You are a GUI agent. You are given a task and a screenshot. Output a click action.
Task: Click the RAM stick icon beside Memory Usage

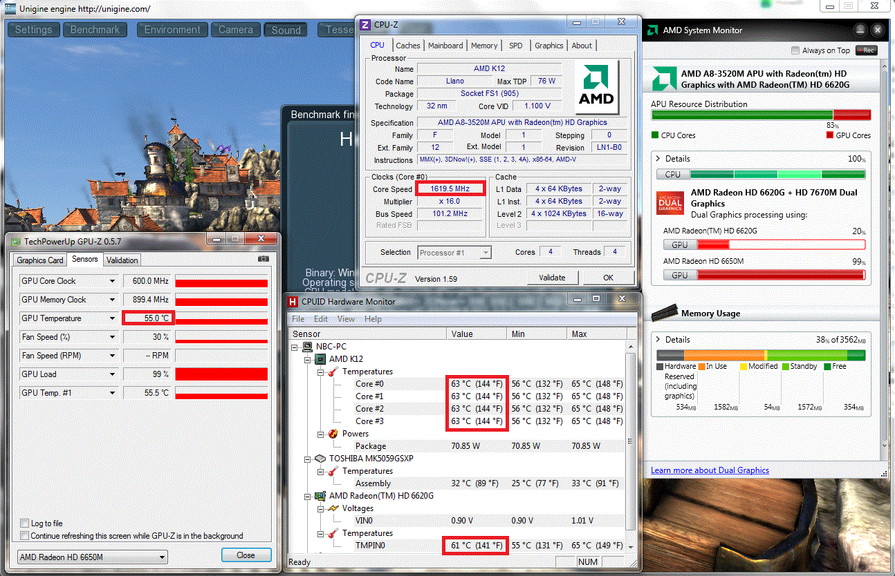pyautogui.click(x=664, y=314)
